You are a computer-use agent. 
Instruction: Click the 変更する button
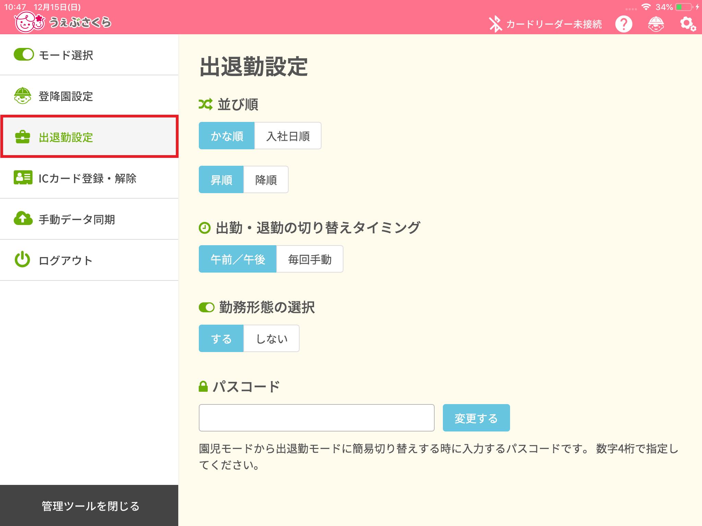[476, 418]
